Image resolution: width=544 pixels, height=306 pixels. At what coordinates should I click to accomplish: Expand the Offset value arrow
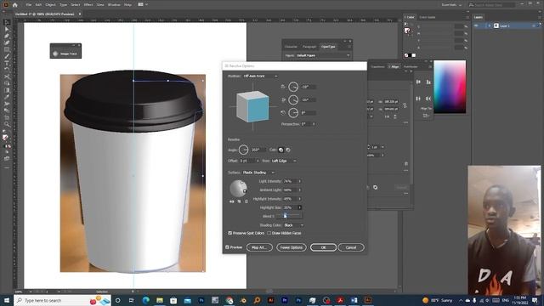[x=258, y=161]
